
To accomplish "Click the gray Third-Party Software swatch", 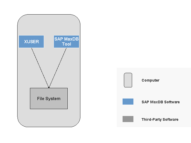I will [128, 119].
